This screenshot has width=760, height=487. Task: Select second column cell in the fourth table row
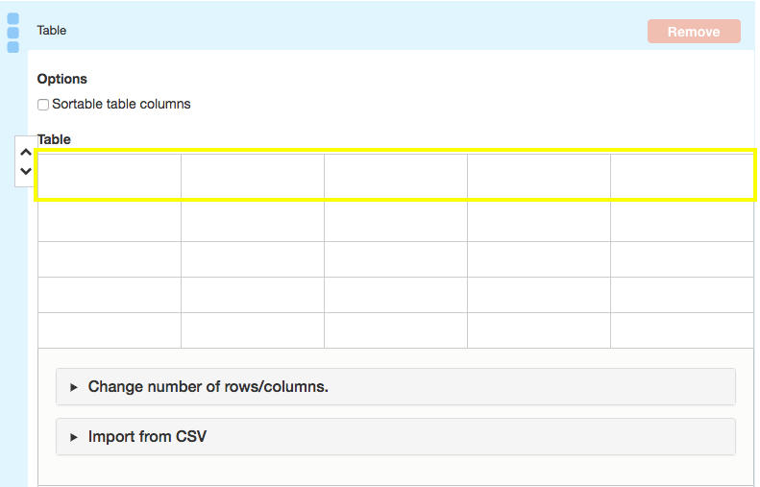[x=253, y=295]
